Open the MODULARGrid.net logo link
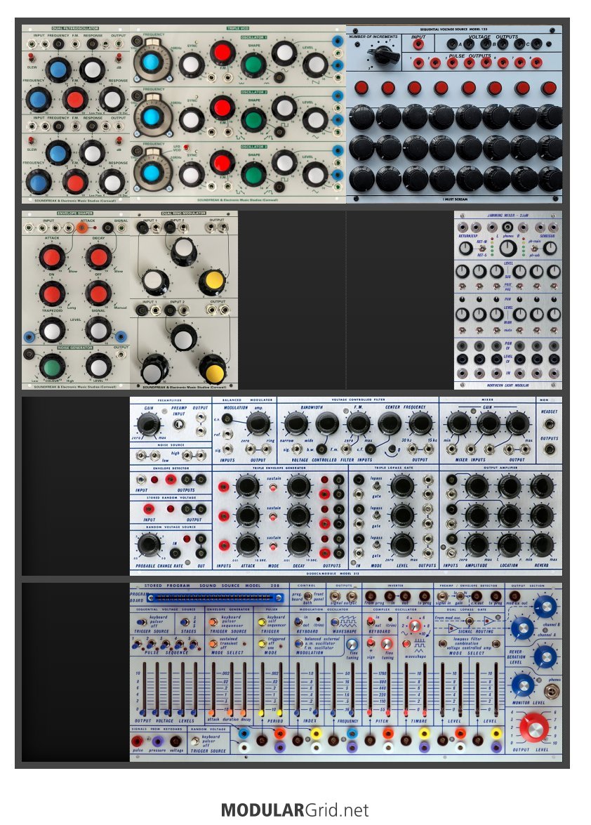 (295, 810)
